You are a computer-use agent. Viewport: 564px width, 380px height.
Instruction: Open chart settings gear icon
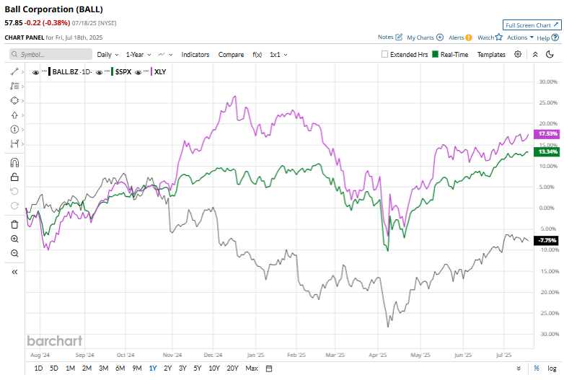click(518, 54)
